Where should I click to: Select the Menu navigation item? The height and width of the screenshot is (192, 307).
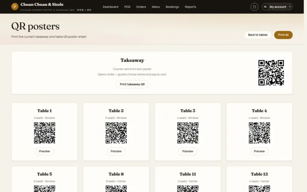156,7
